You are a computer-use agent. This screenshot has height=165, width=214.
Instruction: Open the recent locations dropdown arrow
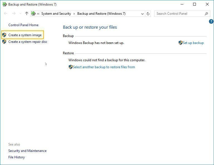pos(21,14)
